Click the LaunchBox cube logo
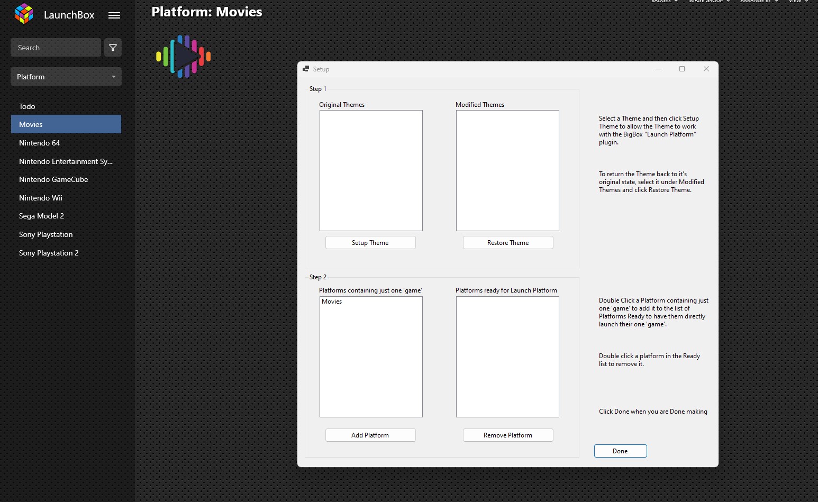 click(x=24, y=14)
